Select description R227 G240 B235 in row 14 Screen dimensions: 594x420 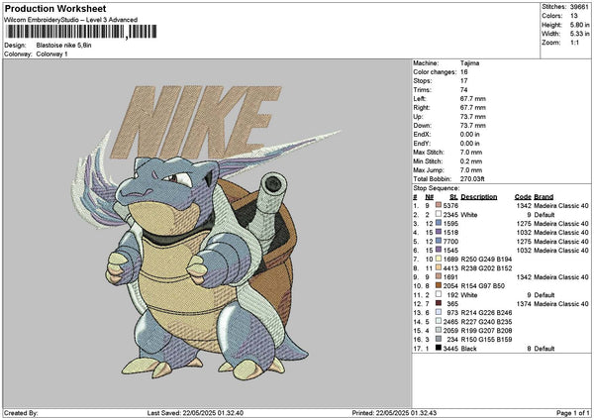coord(486,322)
